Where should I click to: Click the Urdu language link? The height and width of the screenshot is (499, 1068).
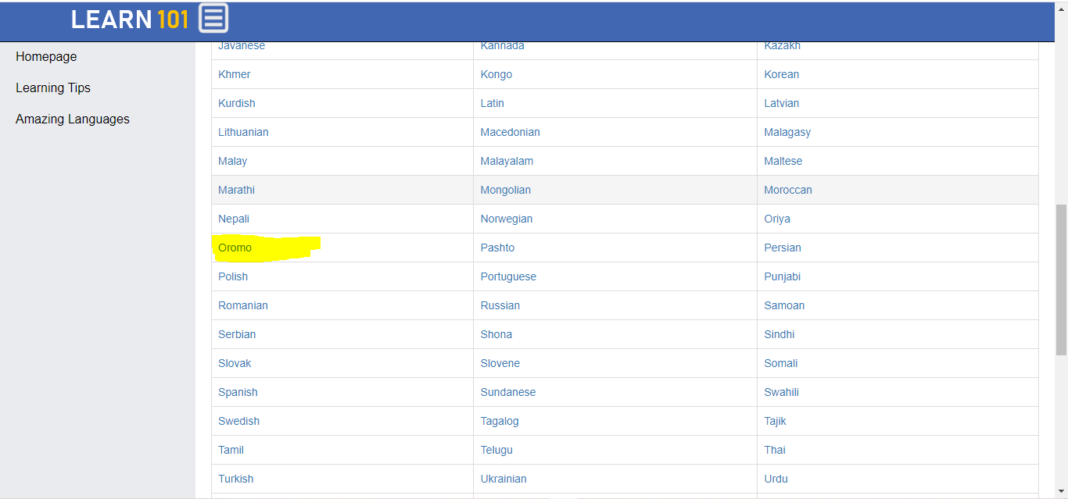tap(776, 479)
